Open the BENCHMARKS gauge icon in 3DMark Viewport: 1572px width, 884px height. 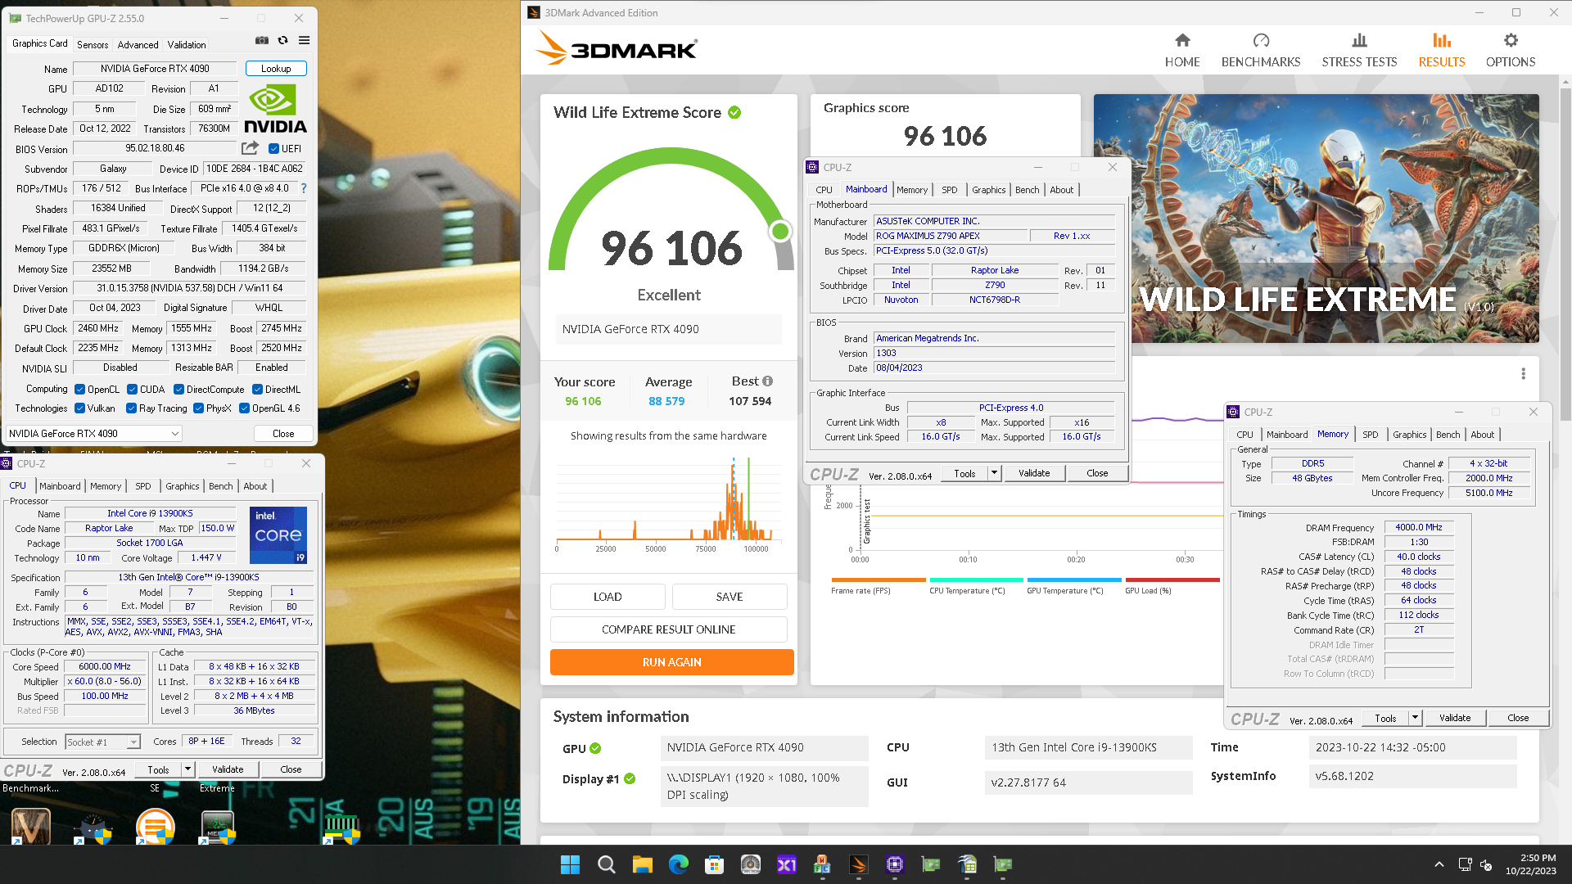click(1261, 40)
